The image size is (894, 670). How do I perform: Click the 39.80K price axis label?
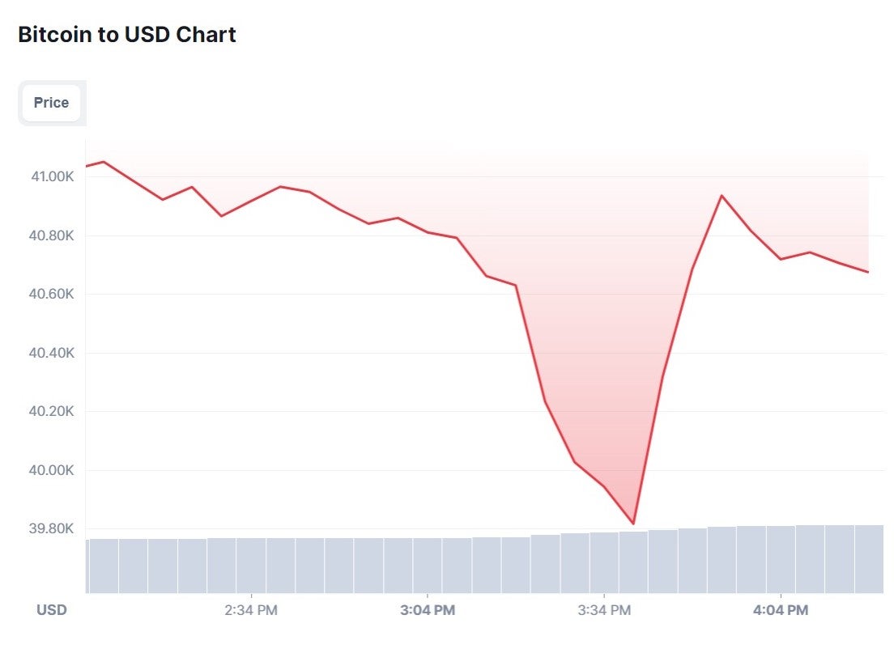52,528
